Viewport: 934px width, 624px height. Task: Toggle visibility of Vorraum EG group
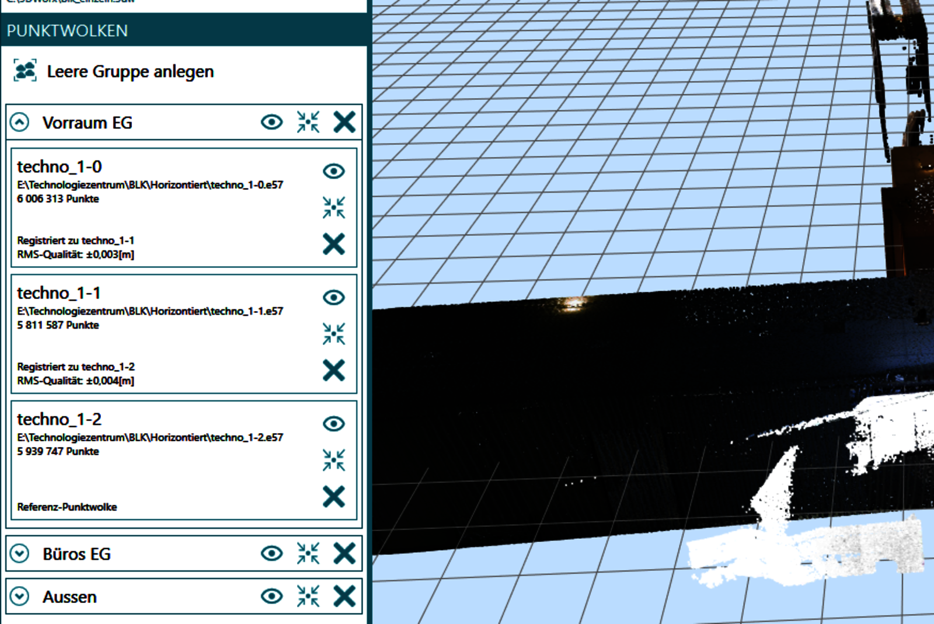[272, 122]
